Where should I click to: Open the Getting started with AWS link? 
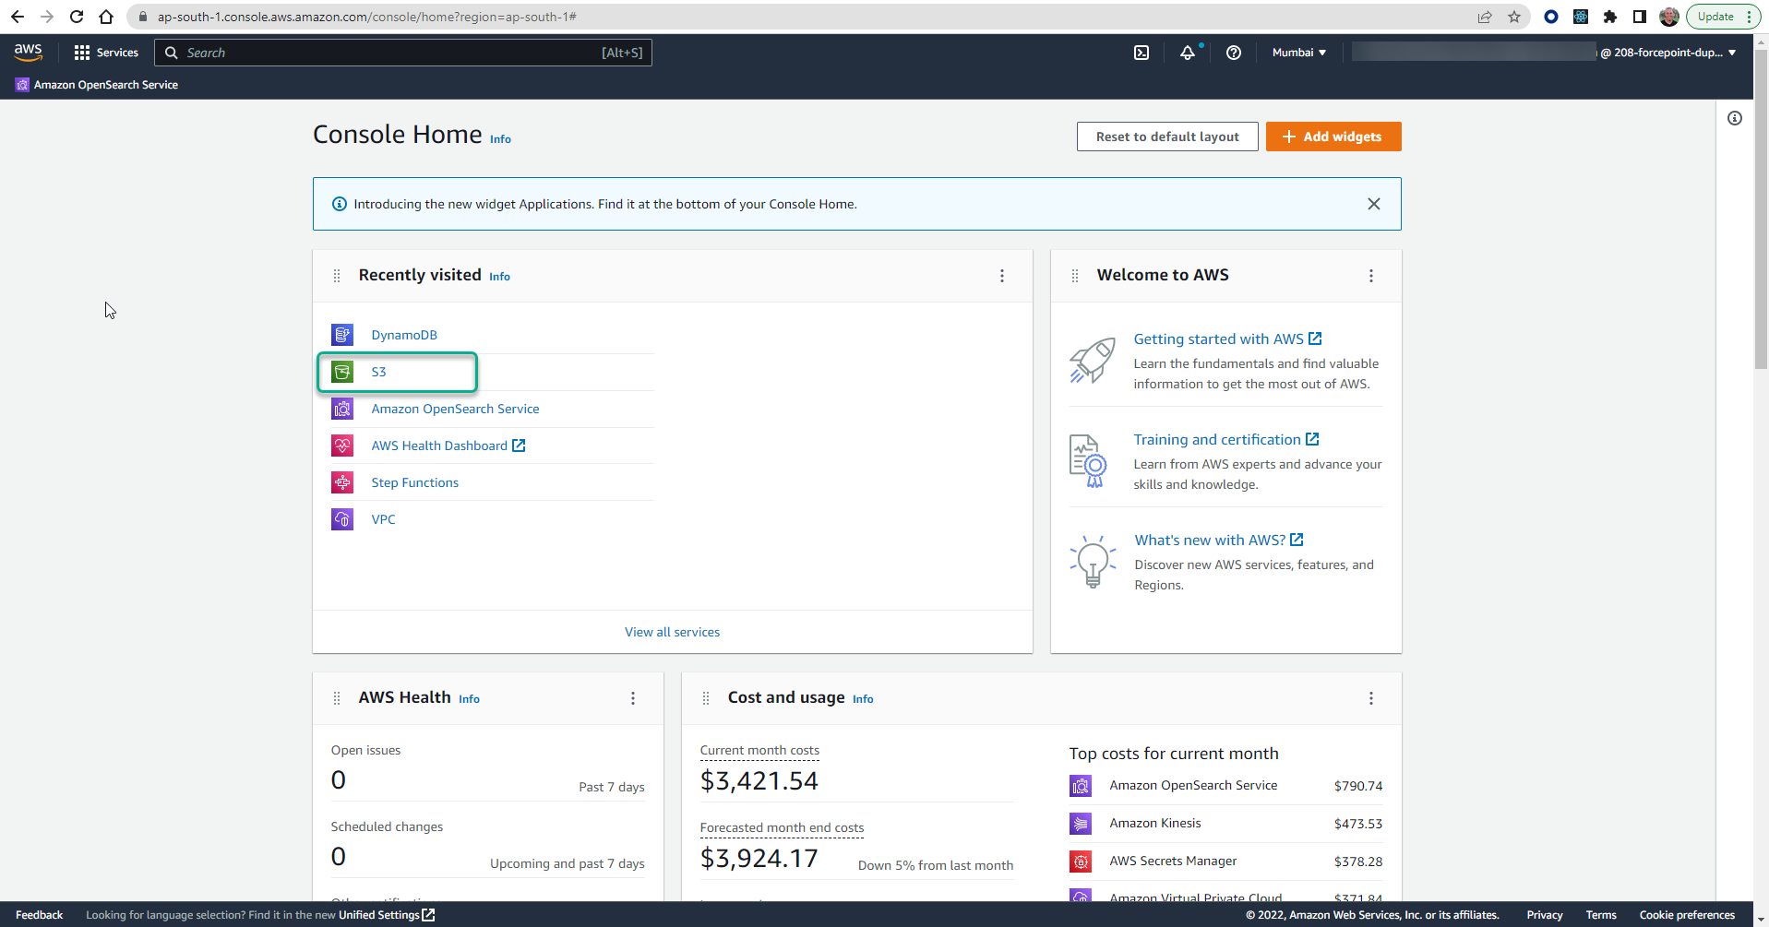(1219, 339)
